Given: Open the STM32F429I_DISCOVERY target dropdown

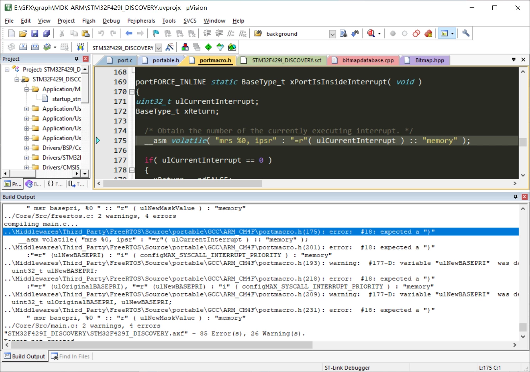Looking at the screenshot, I should (x=158, y=48).
